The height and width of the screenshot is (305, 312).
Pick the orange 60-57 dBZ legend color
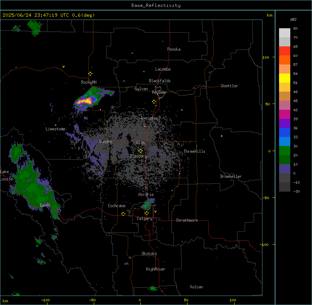(284, 60)
